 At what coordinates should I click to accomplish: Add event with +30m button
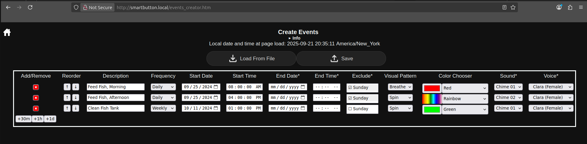point(24,119)
